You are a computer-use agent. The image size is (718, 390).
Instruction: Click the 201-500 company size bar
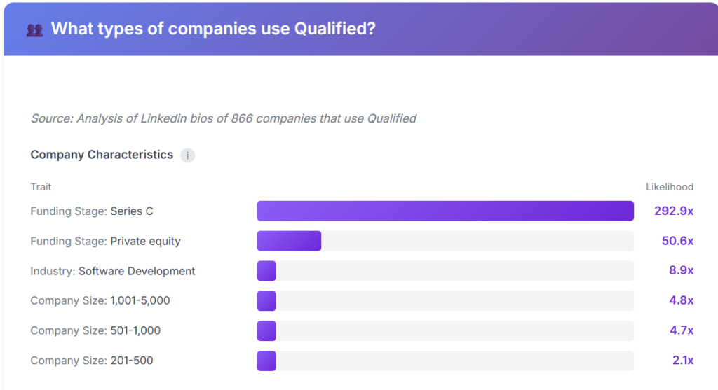pos(266,361)
